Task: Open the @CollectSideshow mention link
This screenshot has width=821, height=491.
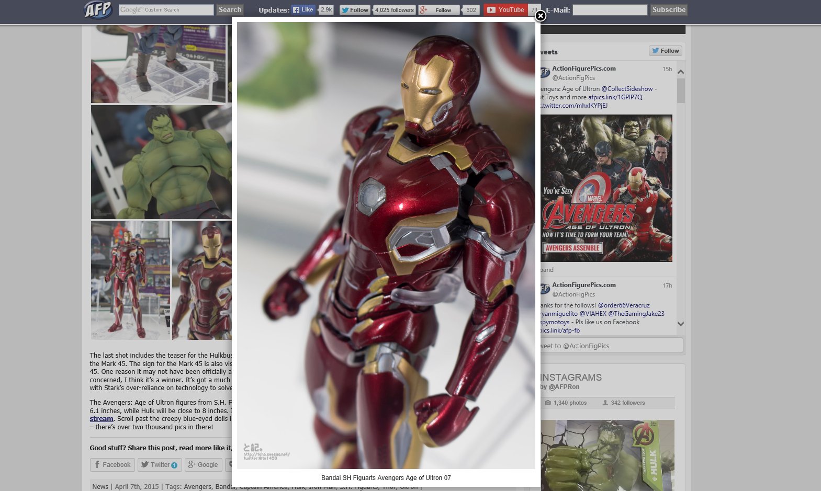Action: [627, 89]
